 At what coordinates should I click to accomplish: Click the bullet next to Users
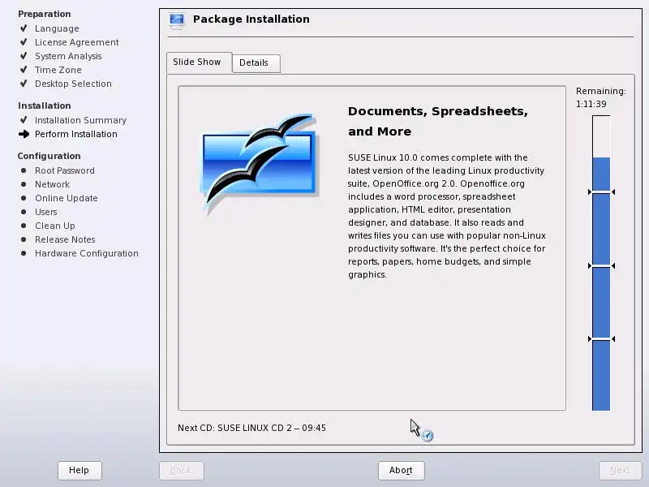24,212
